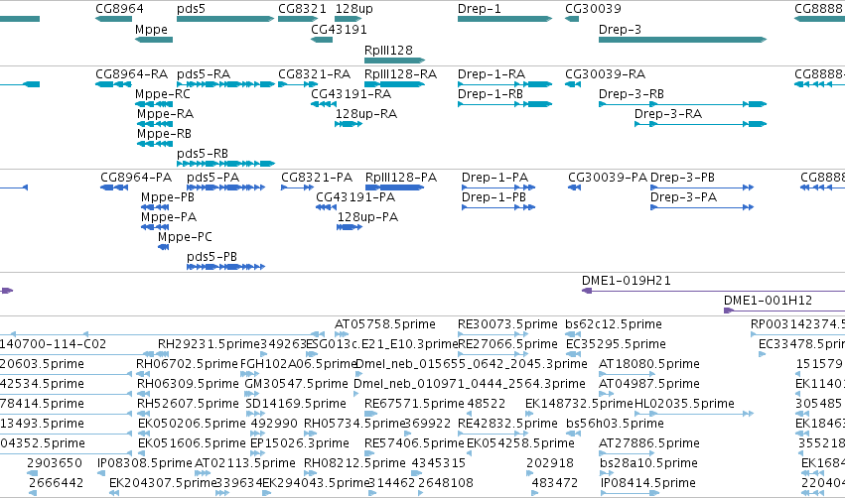Click the pds5-PB protein glyph
Image resolution: width=845 pixels, height=498 pixels.
coord(225,267)
